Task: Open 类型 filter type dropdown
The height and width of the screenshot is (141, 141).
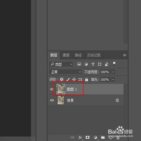Action: (61, 64)
